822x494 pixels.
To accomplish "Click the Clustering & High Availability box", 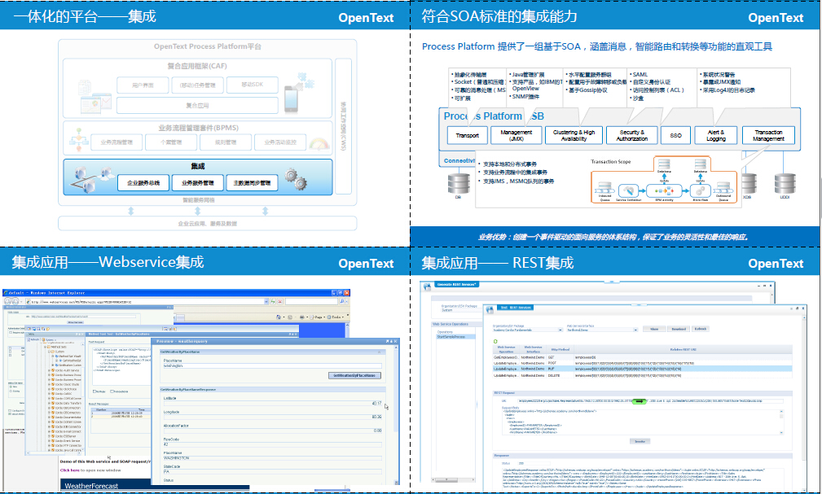I will (x=574, y=135).
